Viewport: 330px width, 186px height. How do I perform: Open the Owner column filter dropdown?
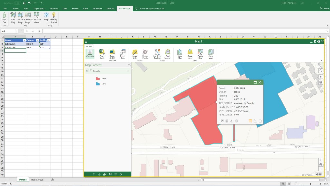pyautogui.click(x=37, y=40)
